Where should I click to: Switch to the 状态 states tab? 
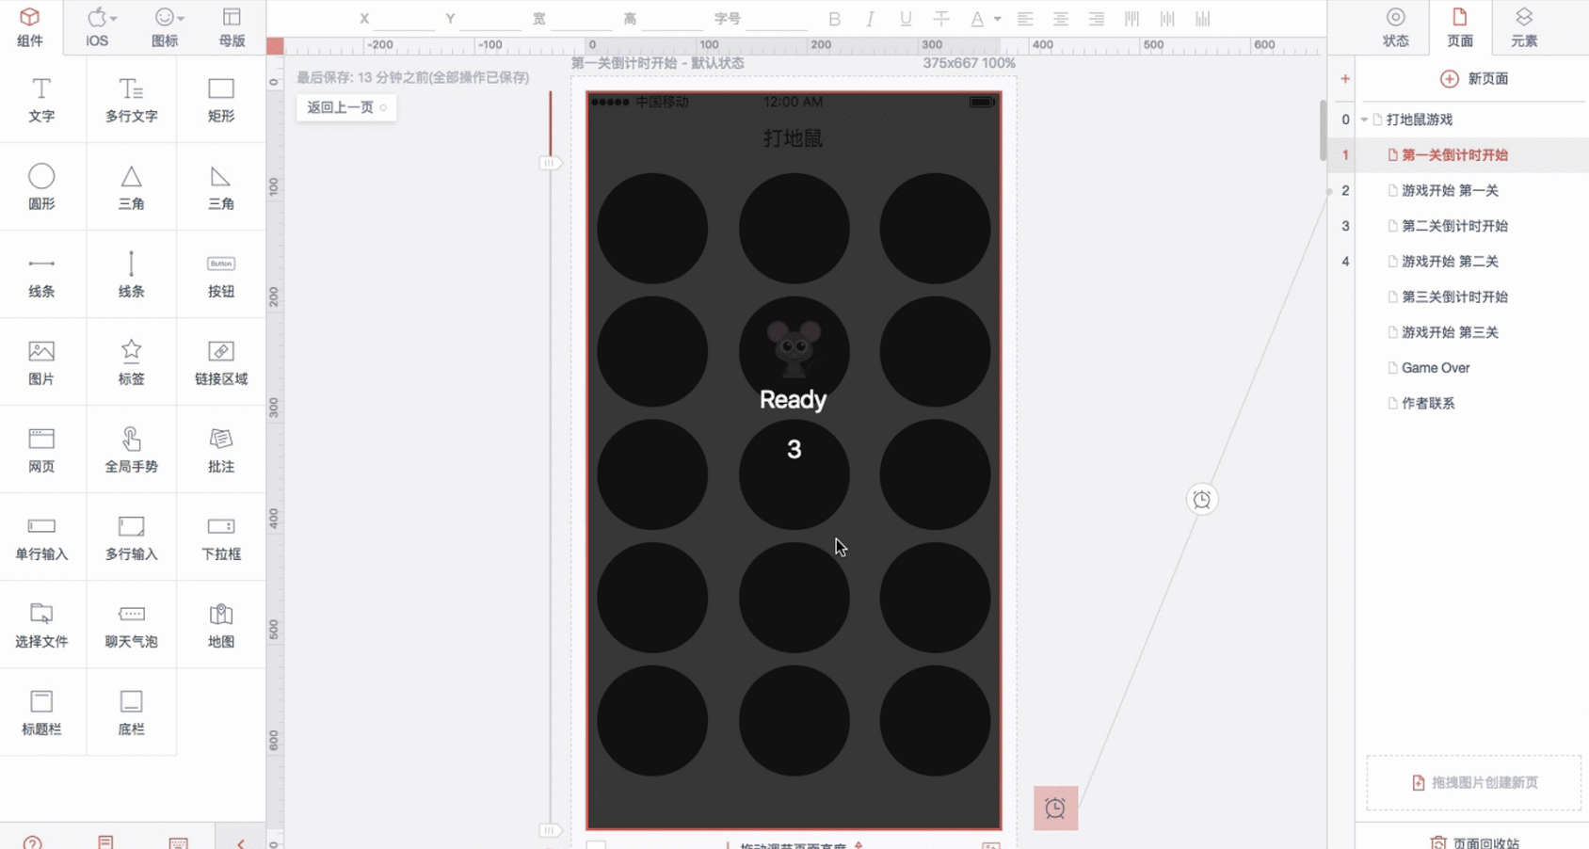[1395, 26]
